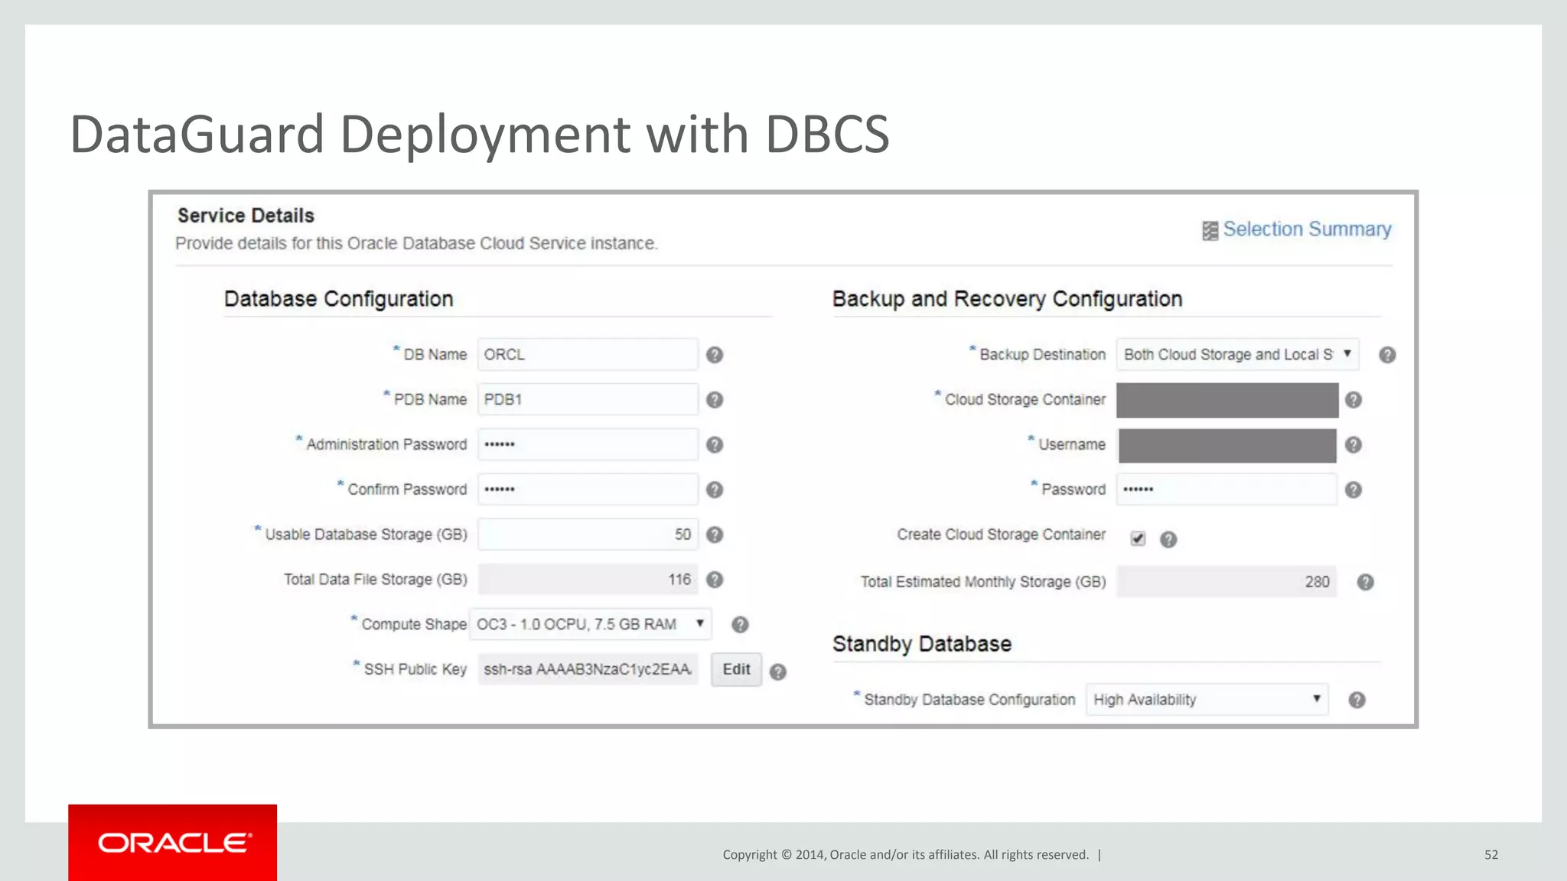
Task: View help for Usable Database Storage
Action: [x=715, y=535]
